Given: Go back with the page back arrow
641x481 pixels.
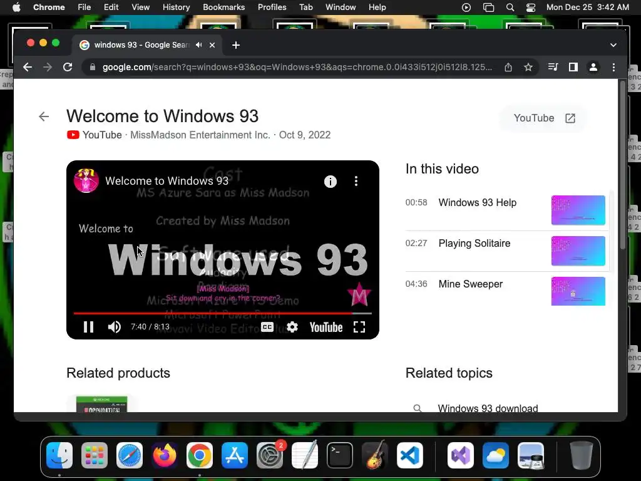Looking at the screenshot, I should tap(44, 116).
